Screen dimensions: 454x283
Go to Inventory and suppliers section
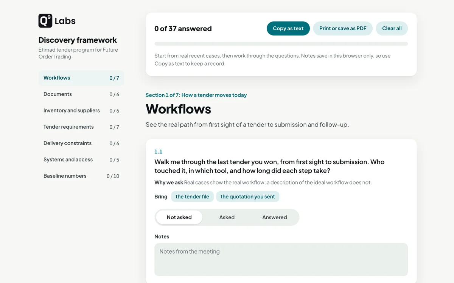[81, 111]
